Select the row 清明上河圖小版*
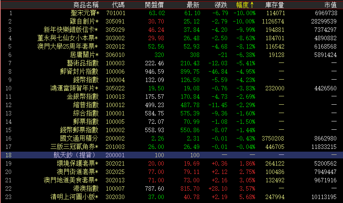Screen dimensions: 343x203 pos(171,197)
